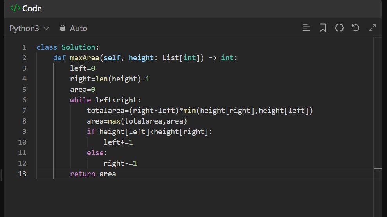The image size is (387, 217).
Task: Click the 'left=0' statement on line 3
Action: 83,68
